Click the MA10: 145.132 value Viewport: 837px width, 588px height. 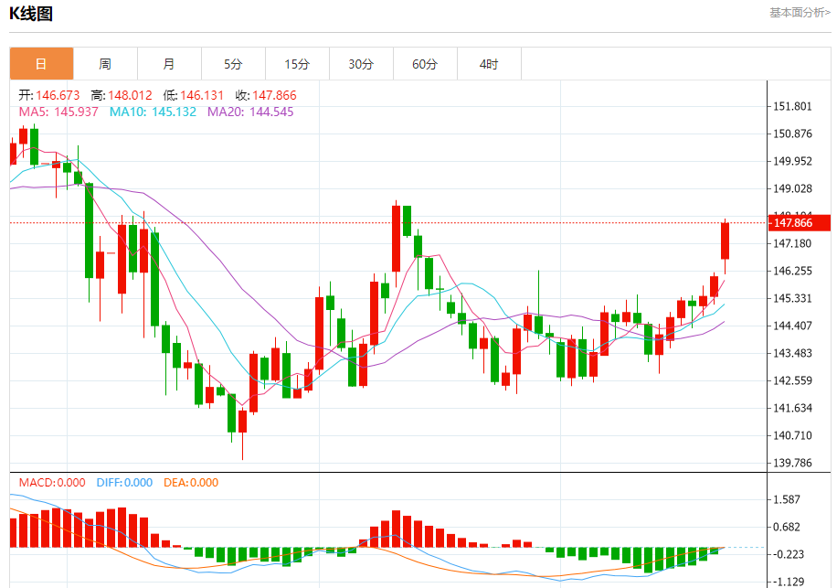click(153, 112)
